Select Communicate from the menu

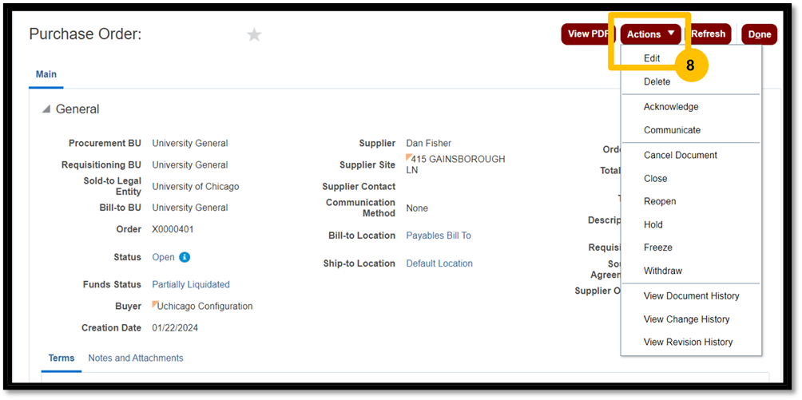click(x=672, y=130)
